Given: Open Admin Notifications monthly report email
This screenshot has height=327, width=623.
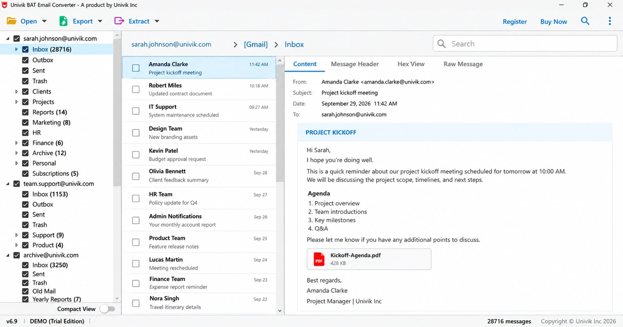Looking at the screenshot, I should point(199,220).
